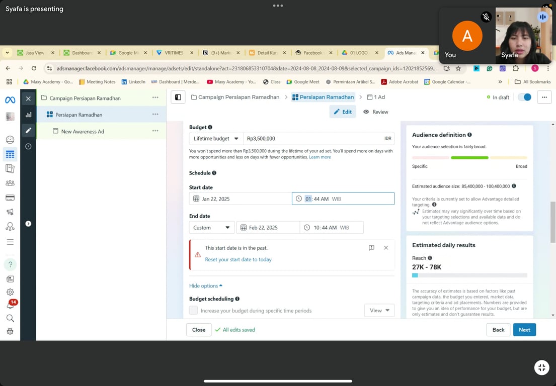Close editing panel with X icon
The height and width of the screenshot is (386, 556).
point(28,99)
